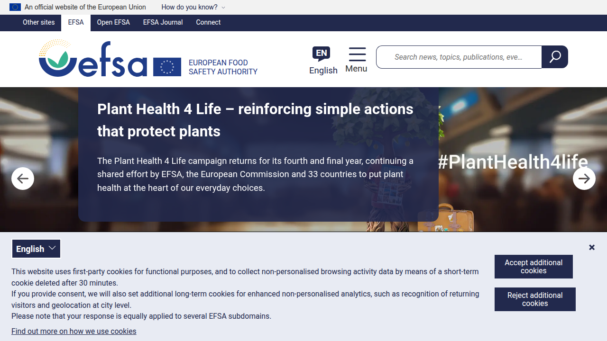Select the EFSA tab
The height and width of the screenshot is (341, 607).
76,22
